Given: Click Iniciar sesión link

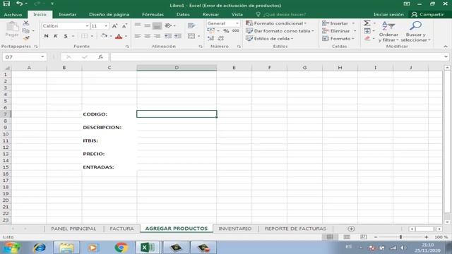Looking at the screenshot, I should 388,14.
